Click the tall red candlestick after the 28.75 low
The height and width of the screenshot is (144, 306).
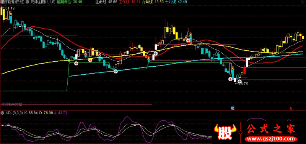tap(244, 71)
